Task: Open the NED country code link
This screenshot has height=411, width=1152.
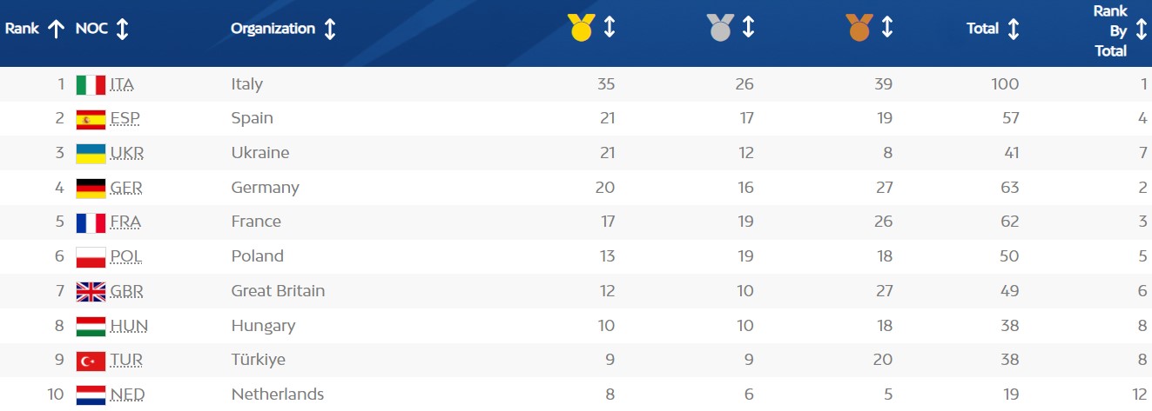Action: point(126,394)
